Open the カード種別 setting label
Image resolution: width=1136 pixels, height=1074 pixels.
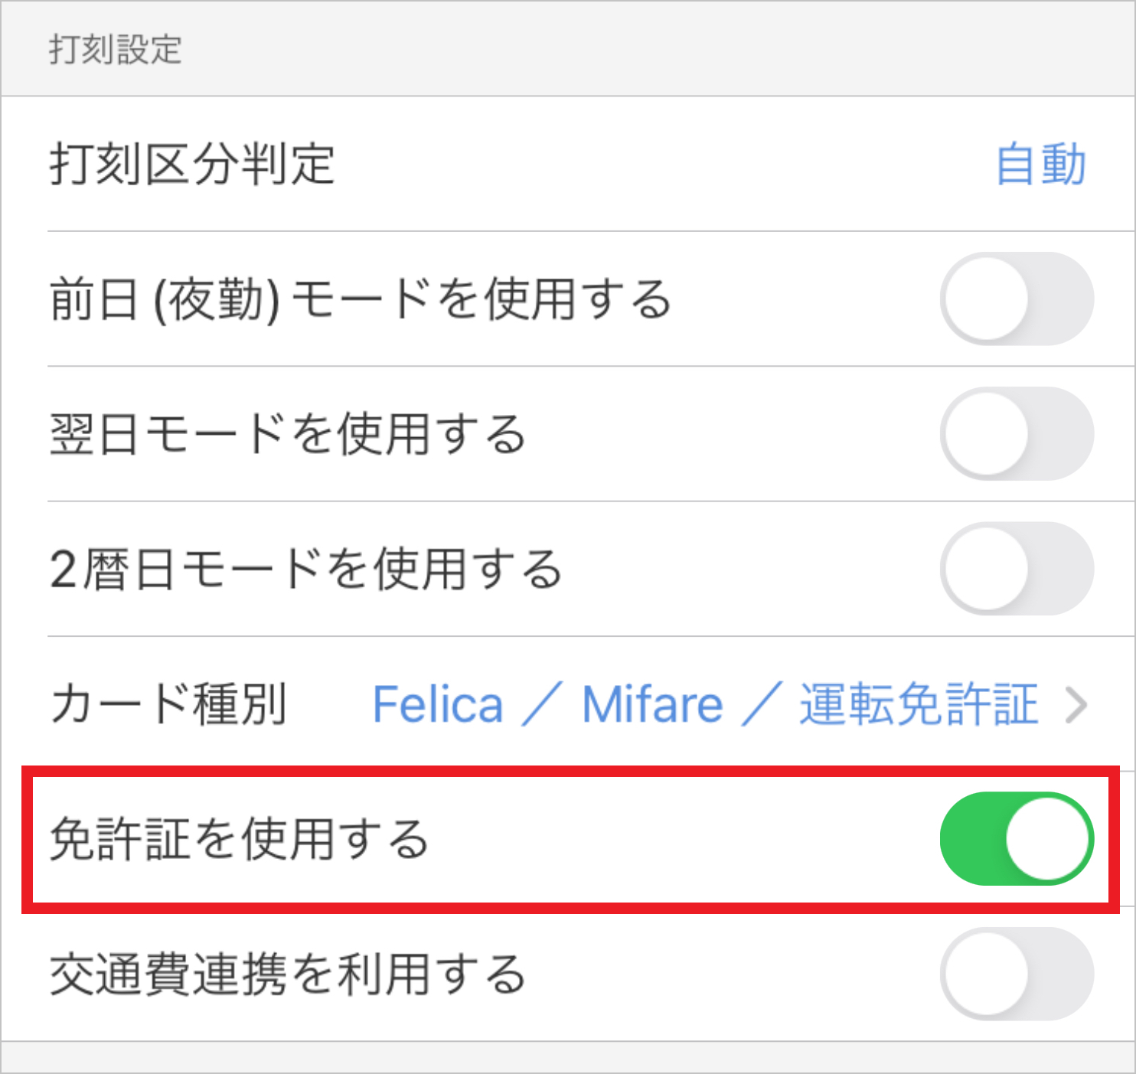[x=168, y=704]
